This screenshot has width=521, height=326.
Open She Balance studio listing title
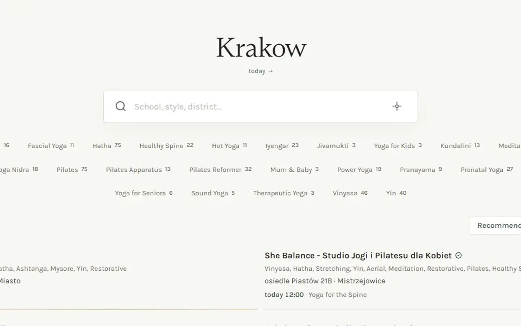358,256
